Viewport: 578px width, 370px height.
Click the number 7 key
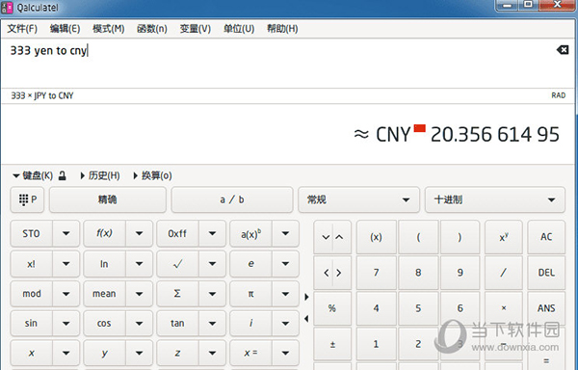pyautogui.click(x=377, y=273)
